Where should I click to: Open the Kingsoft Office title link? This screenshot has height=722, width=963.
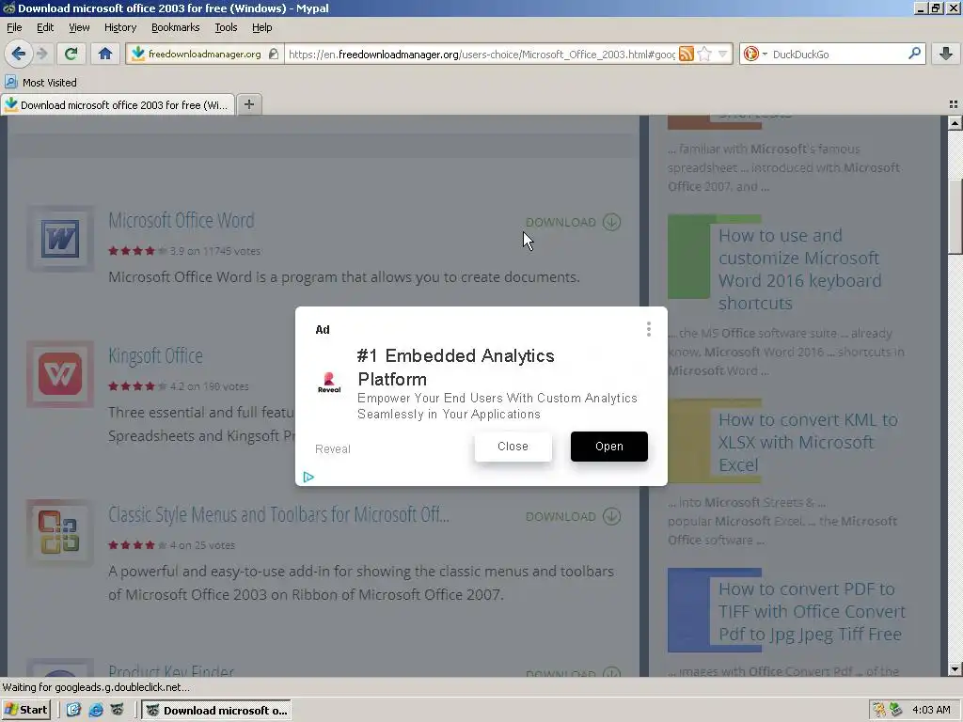tap(155, 355)
